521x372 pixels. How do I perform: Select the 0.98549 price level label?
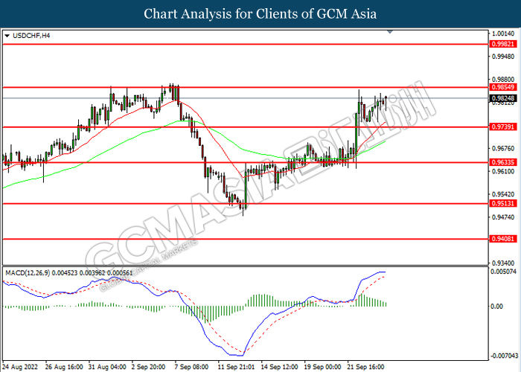[x=503, y=87]
